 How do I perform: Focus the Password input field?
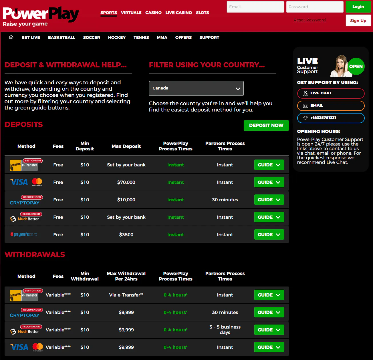click(315, 7)
